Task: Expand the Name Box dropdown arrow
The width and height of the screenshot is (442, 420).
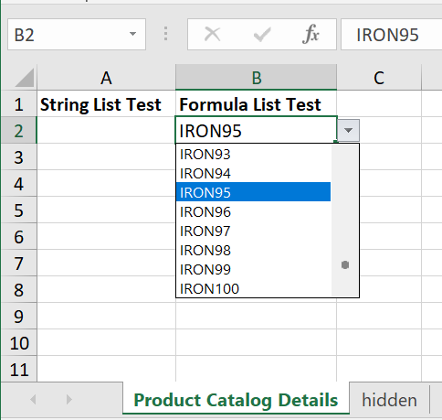Action: [x=132, y=34]
